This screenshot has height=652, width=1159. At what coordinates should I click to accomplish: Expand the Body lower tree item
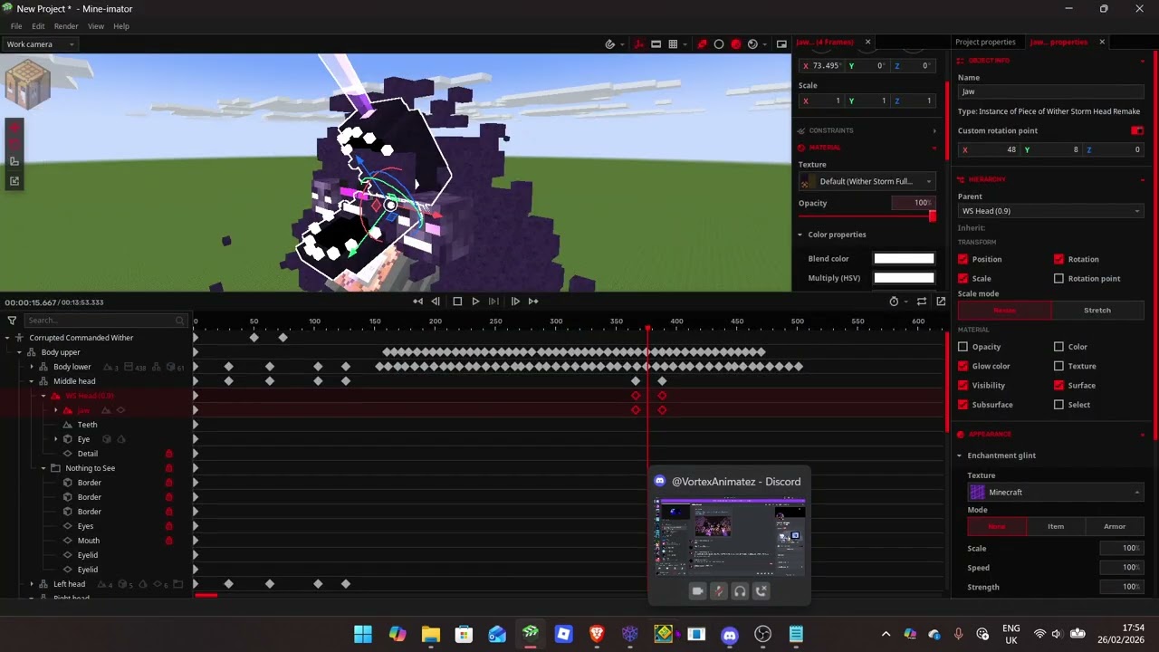[x=32, y=367]
